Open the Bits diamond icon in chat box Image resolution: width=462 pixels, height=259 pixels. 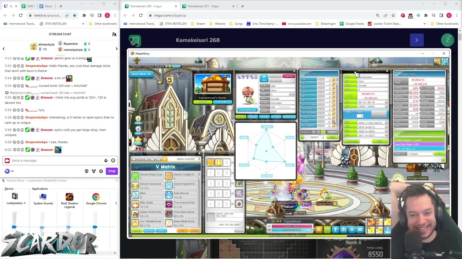106,160
